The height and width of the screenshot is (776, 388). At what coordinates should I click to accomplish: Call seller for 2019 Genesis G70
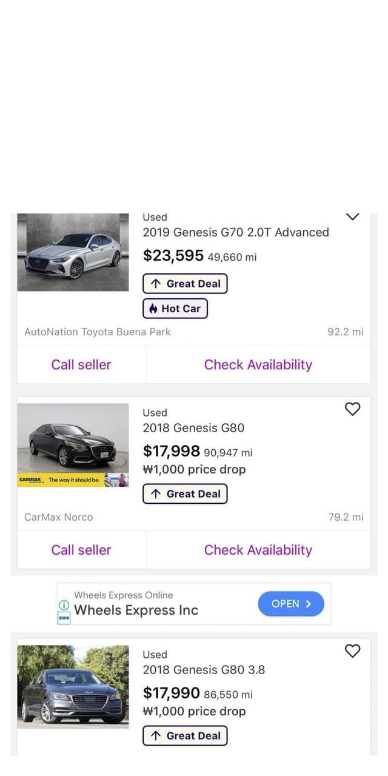point(81,364)
